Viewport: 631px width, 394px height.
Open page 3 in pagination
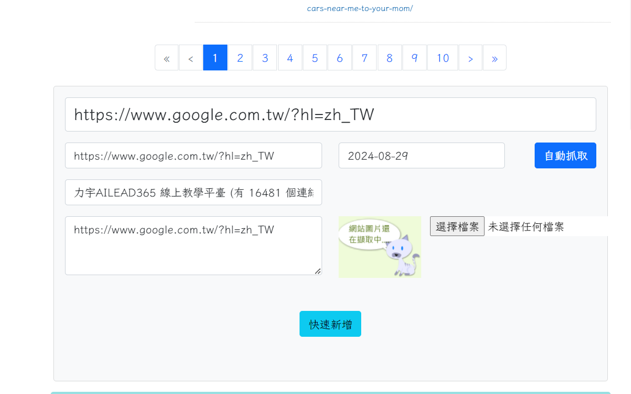pyautogui.click(x=265, y=58)
